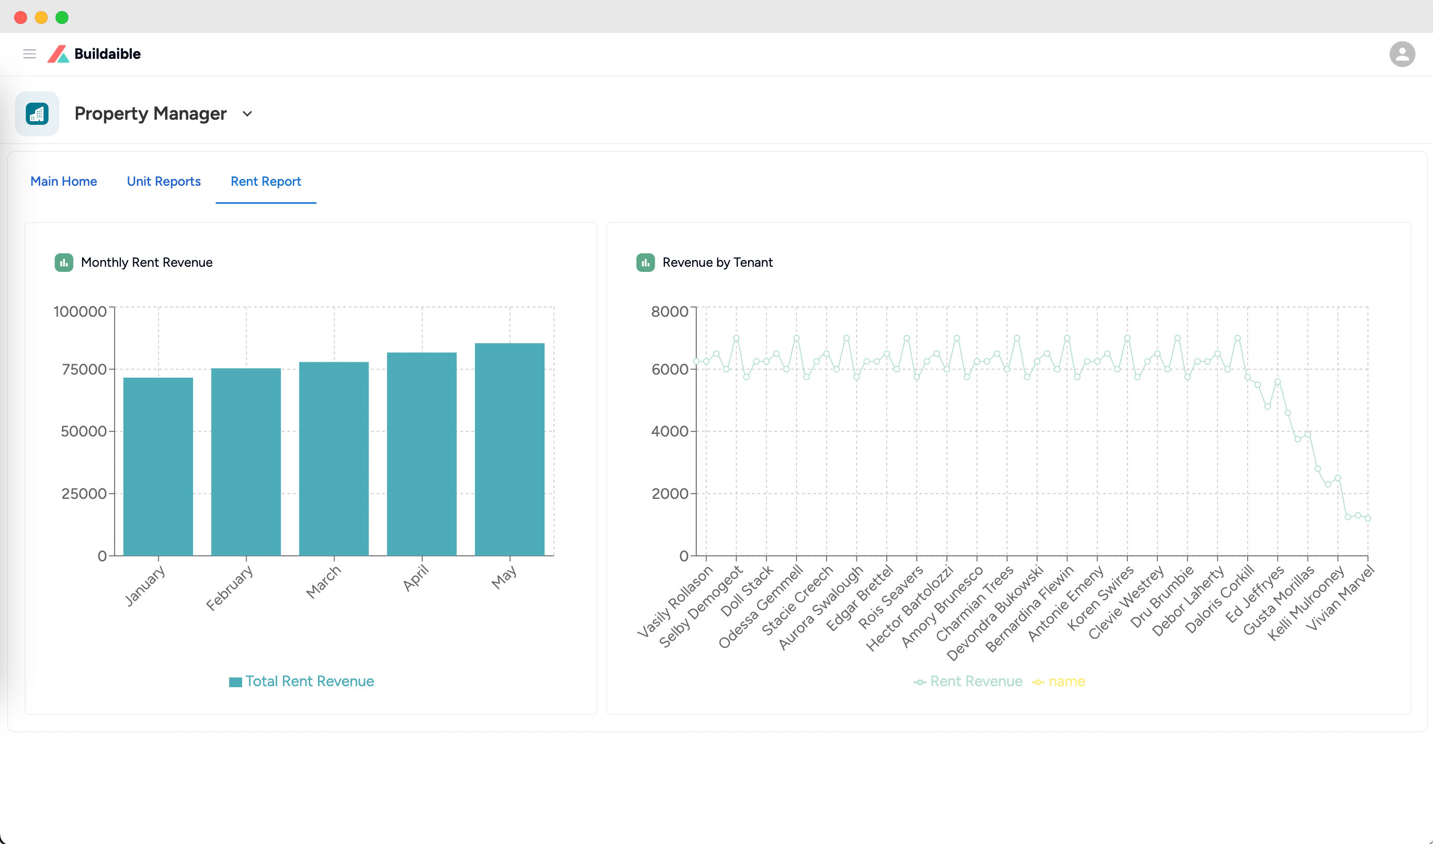The width and height of the screenshot is (1433, 844).
Task: Click the macOS yellow minimize button
Action: click(41, 18)
